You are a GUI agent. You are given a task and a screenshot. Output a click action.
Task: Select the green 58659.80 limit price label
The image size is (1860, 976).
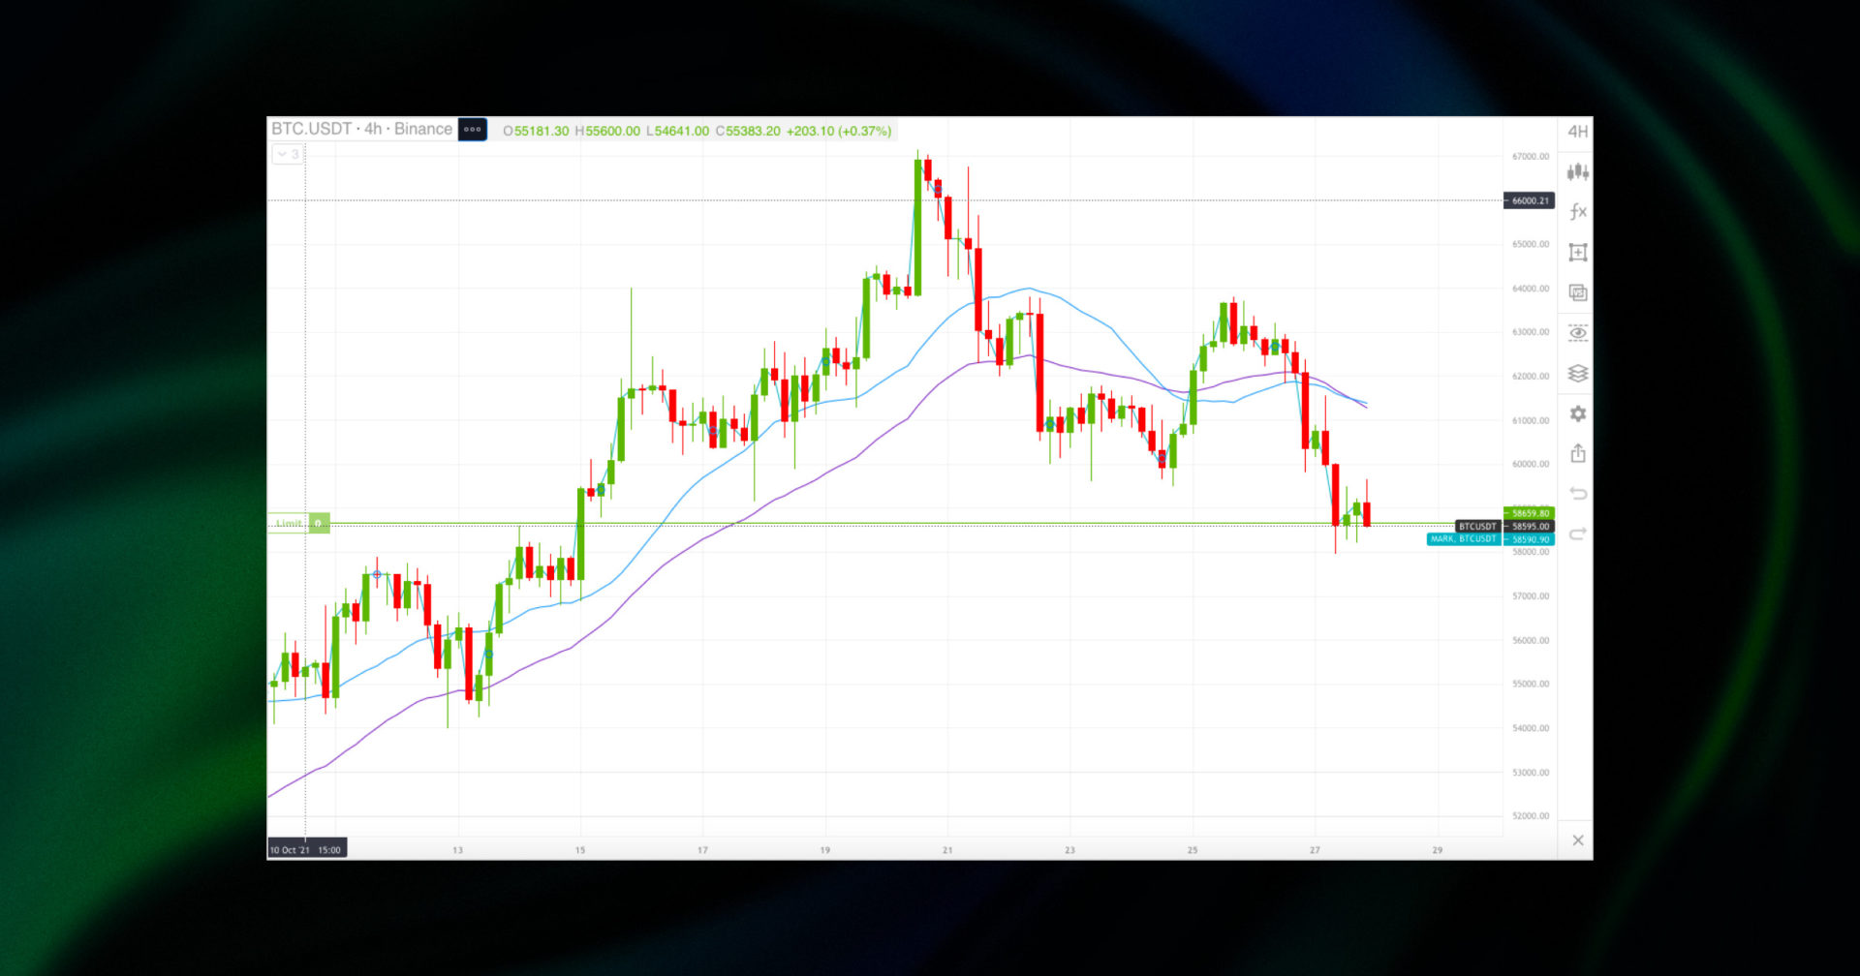[1528, 512]
